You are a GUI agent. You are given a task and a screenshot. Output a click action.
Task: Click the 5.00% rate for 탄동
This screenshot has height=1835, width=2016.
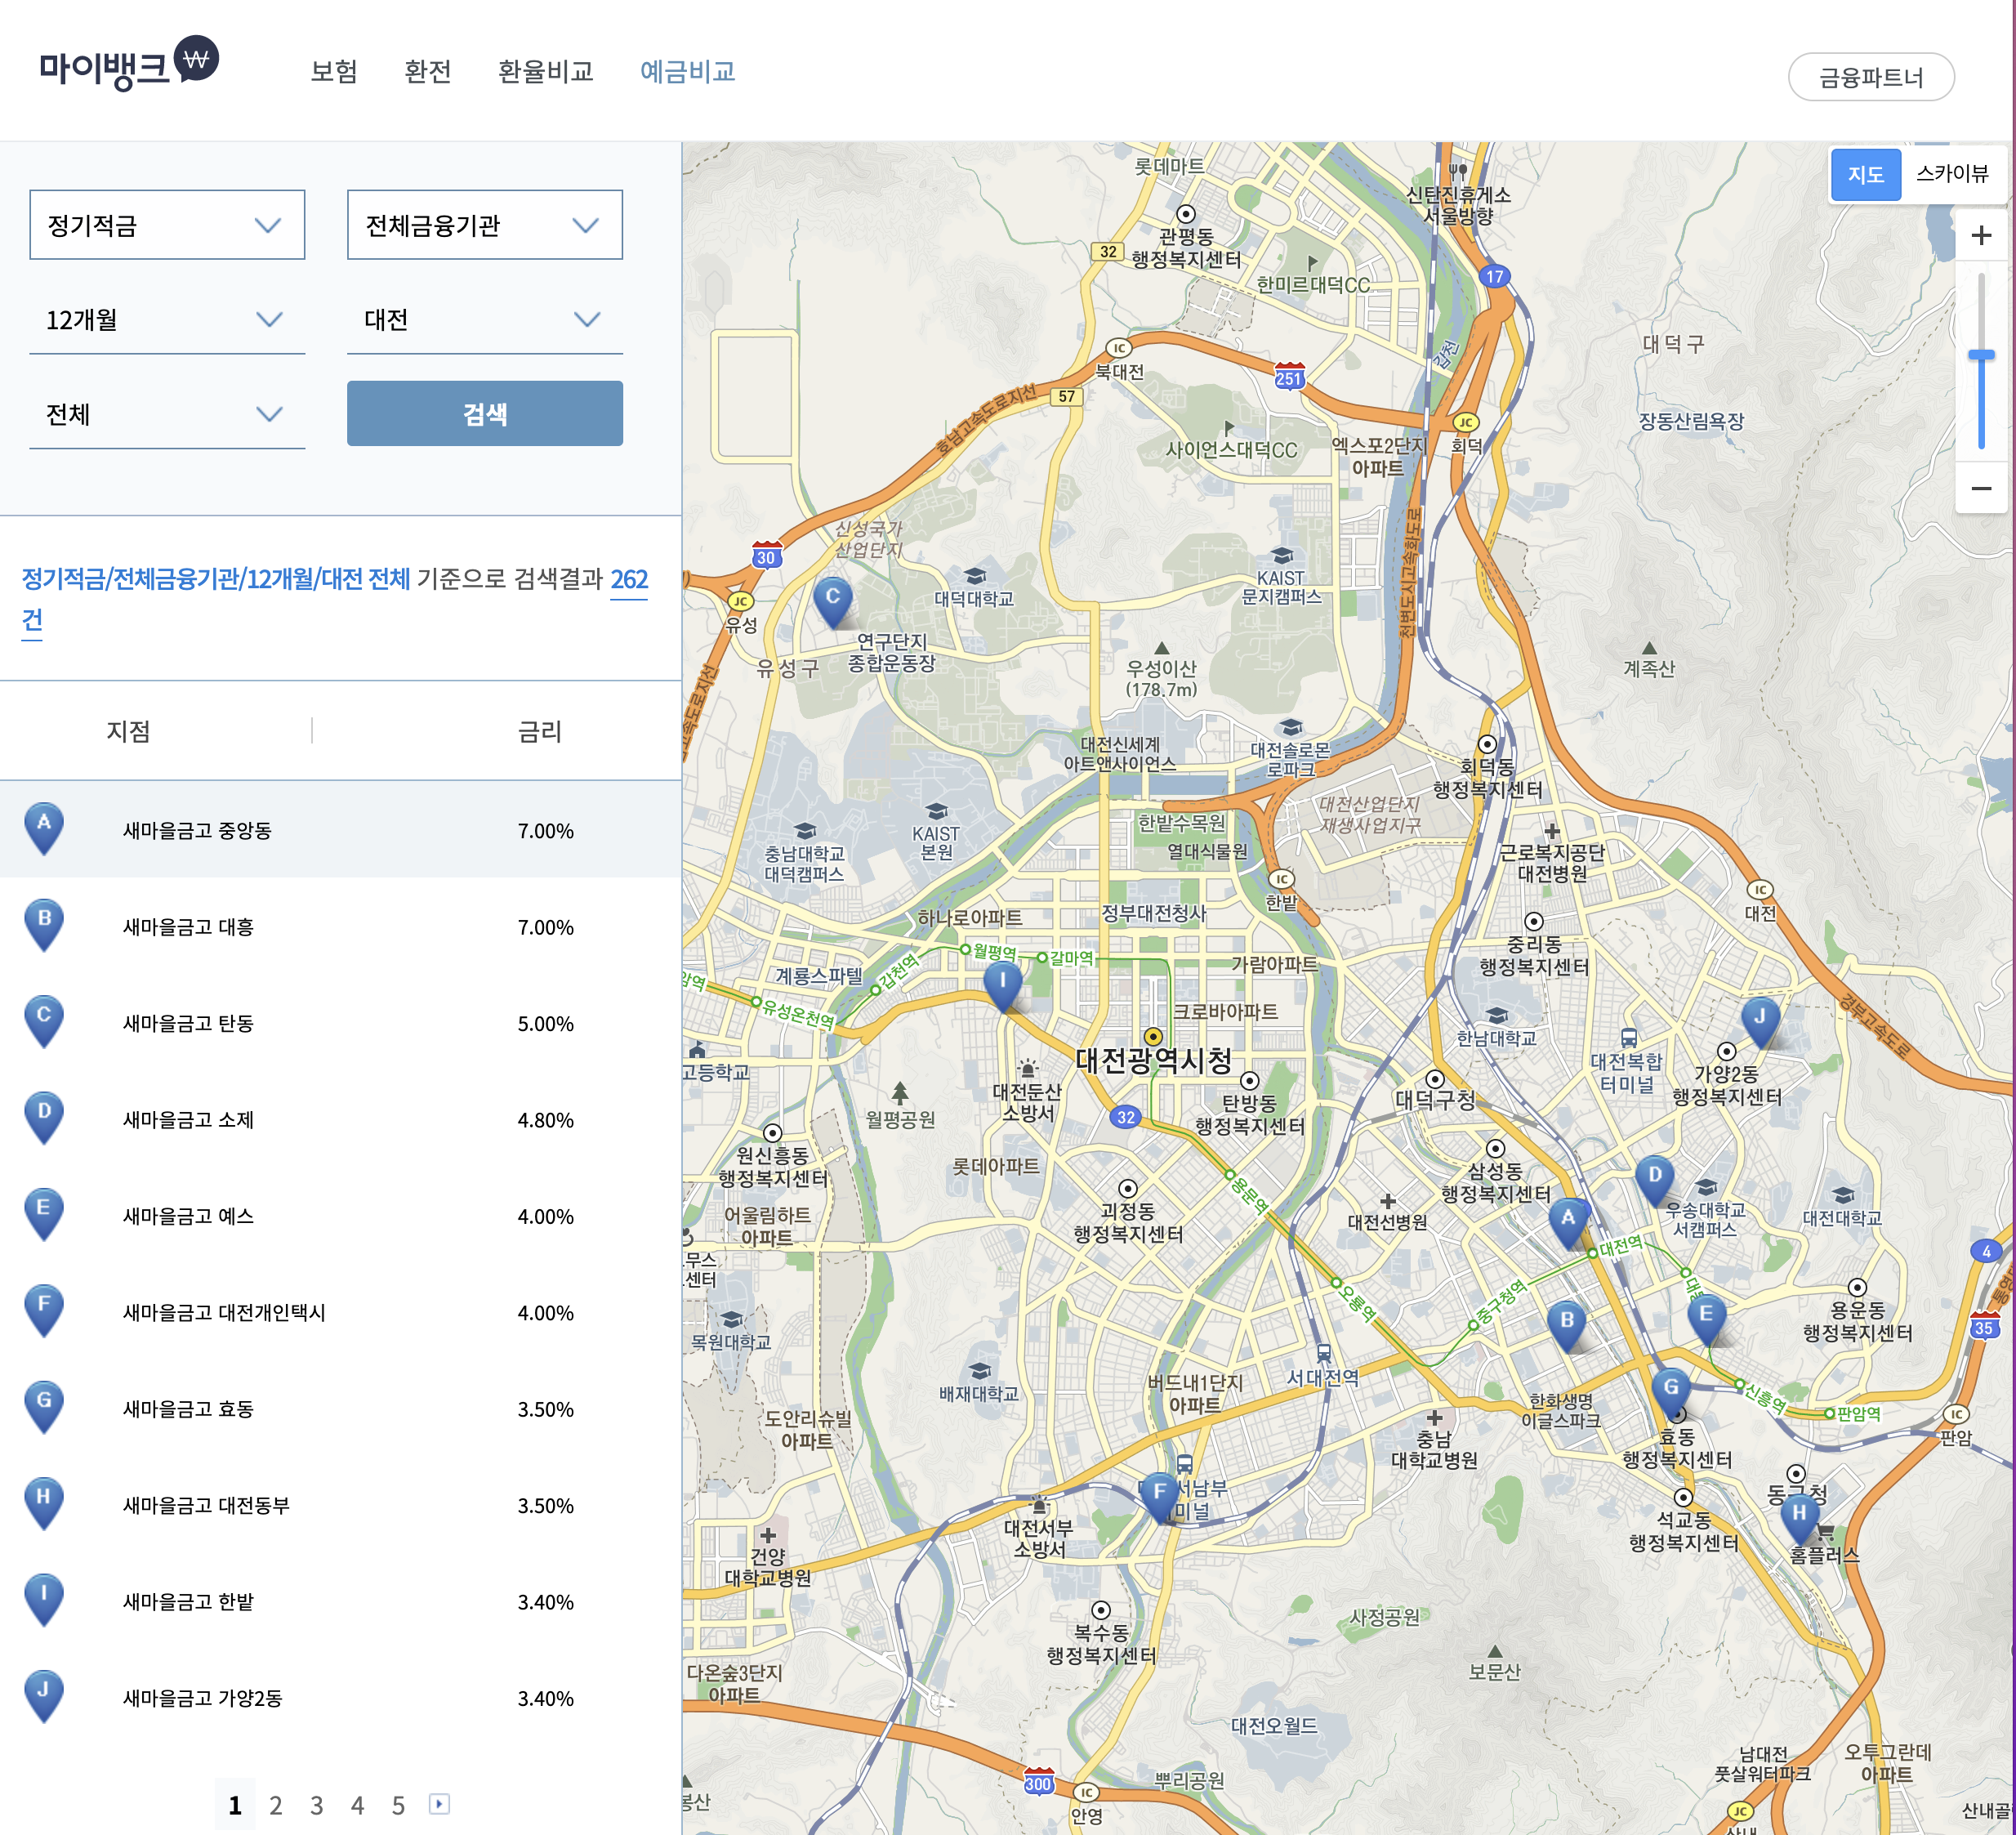[546, 1024]
